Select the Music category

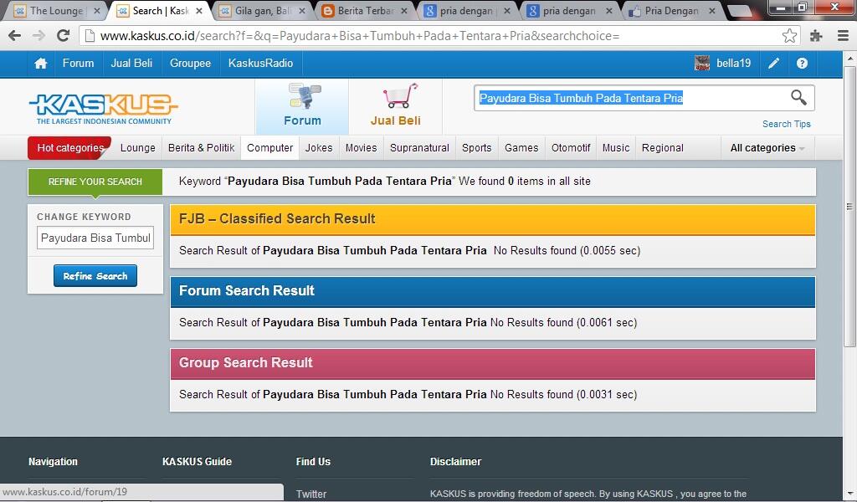616,148
